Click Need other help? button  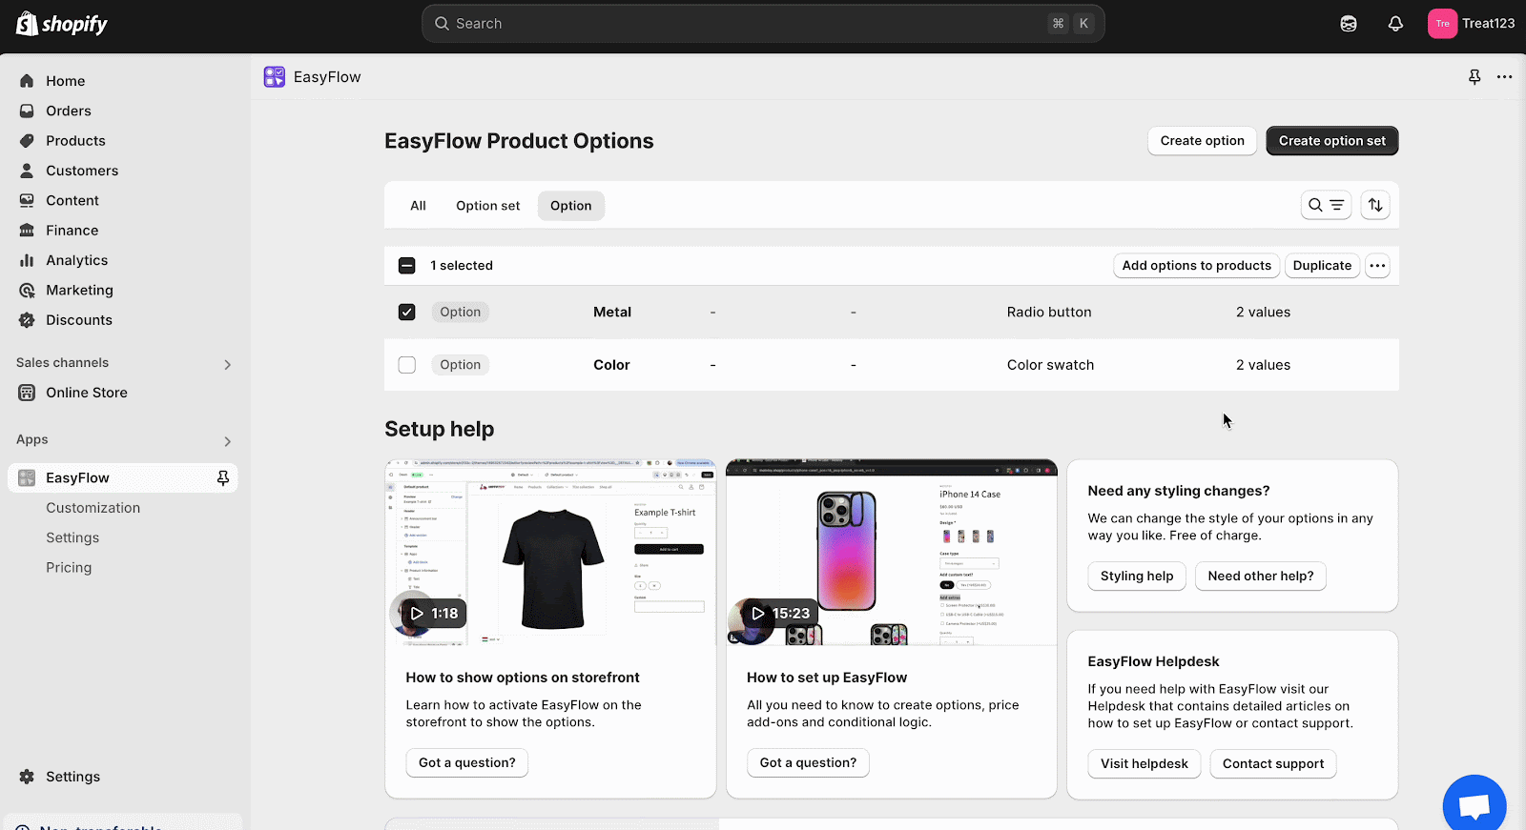tap(1261, 577)
